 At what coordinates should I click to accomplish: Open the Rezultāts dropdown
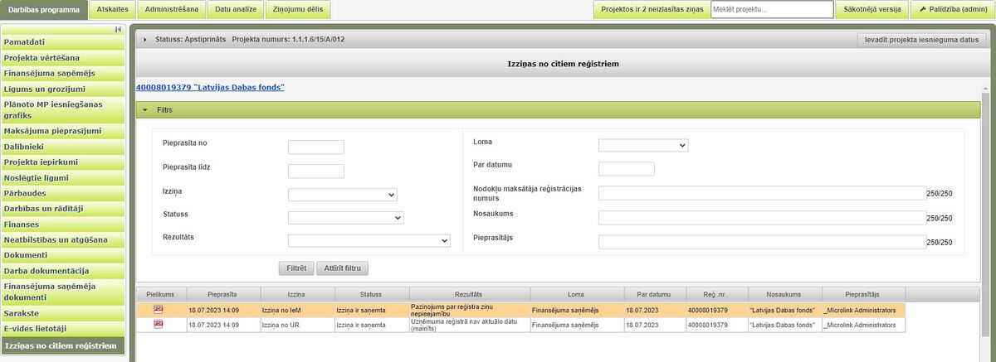(x=369, y=241)
